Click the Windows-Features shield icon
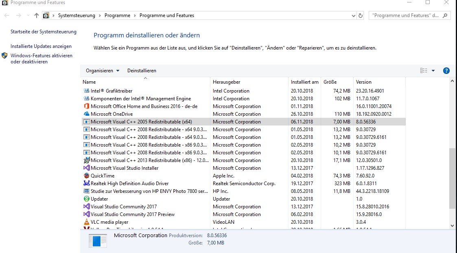Screen dimensions: 457x253 pos(4,56)
